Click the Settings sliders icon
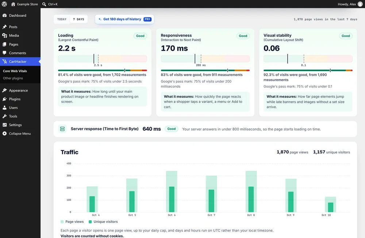The image size is (365, 238). 4,125
